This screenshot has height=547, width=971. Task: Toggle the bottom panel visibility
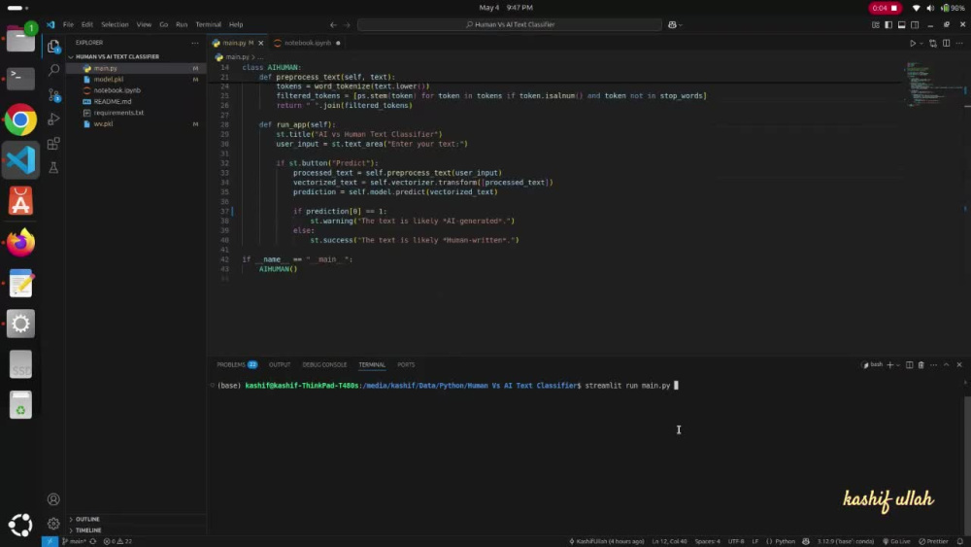point(902,25)
